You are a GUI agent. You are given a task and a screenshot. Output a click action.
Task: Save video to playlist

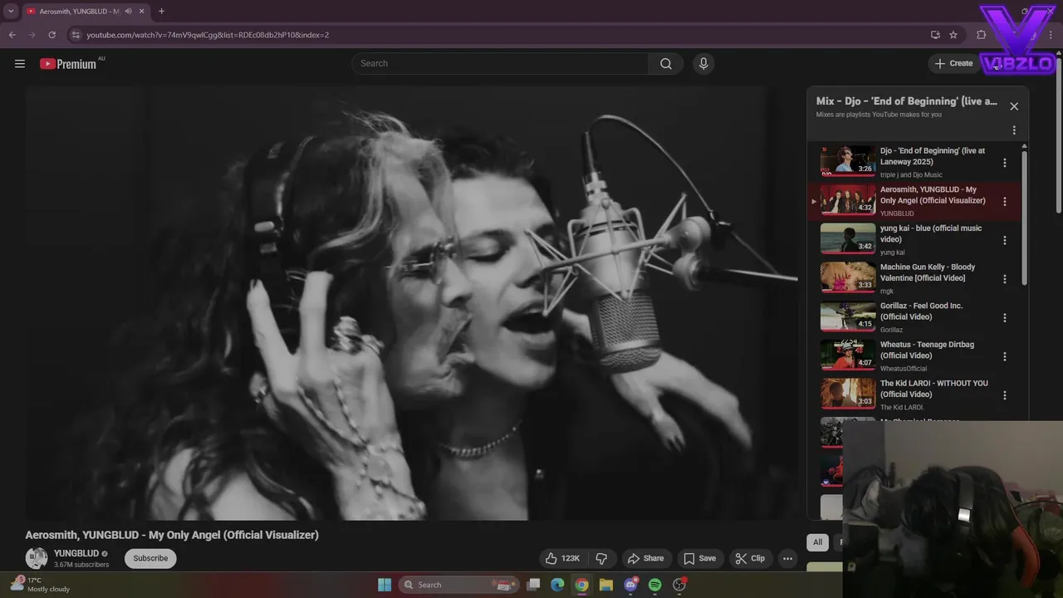coord(699,558)
